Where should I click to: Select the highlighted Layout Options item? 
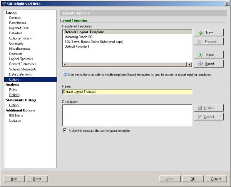pyautogui.click(x=30, y=79)
